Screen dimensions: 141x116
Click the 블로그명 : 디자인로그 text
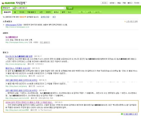[36, 64]
